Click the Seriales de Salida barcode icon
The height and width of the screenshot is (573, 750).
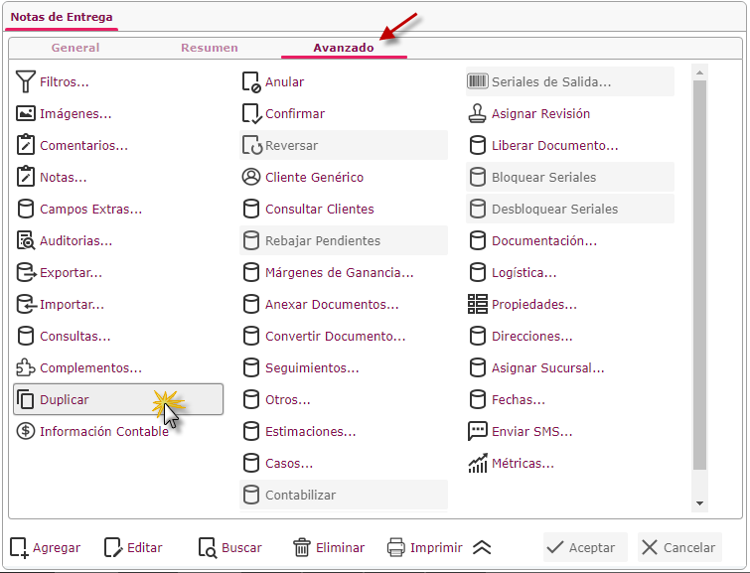click(478, 81)
